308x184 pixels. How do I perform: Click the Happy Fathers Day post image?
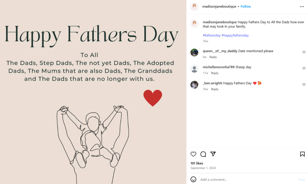[x=93, y=92]
